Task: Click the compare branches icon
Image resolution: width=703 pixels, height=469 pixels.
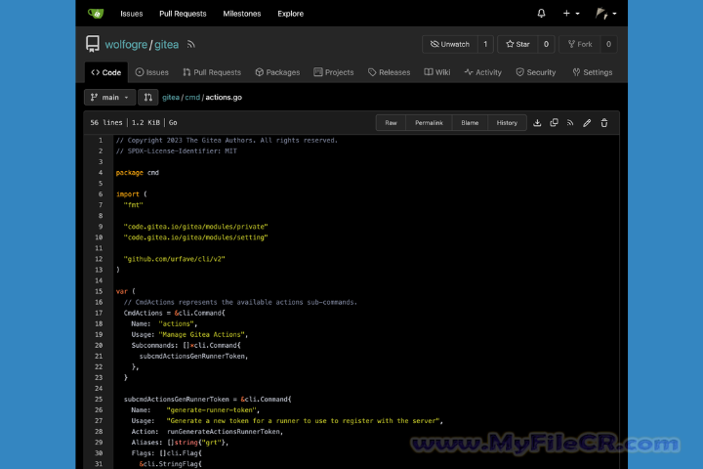Action: pyautogui.click(x=148, y=98)
